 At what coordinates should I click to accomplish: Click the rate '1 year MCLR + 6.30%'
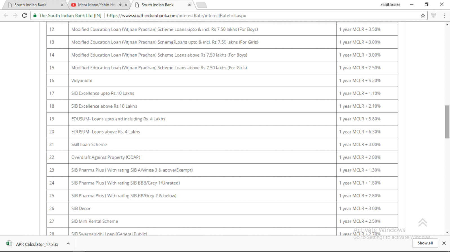tap(360, 132)
